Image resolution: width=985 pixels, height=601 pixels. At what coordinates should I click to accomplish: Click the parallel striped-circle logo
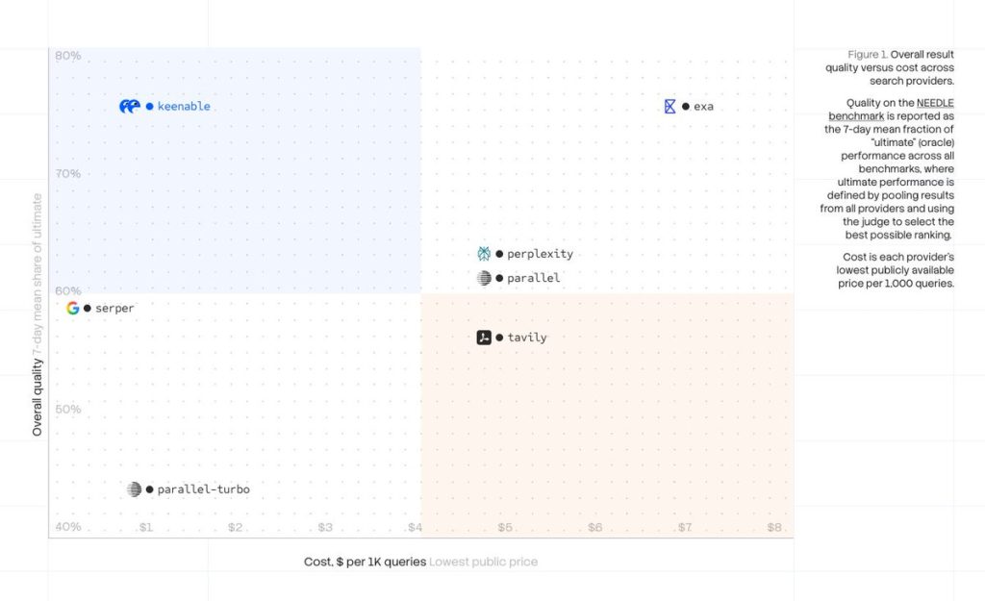click(484, 278)
